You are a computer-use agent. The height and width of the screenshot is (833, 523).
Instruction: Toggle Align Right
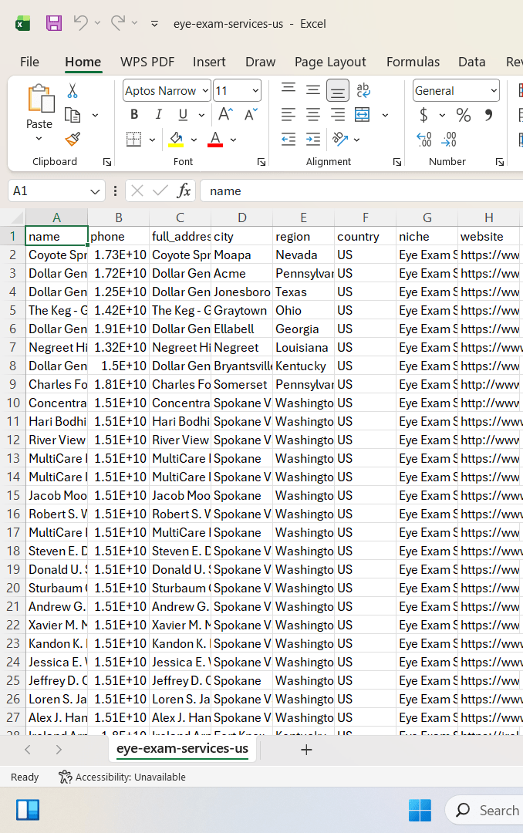point(338,114)
